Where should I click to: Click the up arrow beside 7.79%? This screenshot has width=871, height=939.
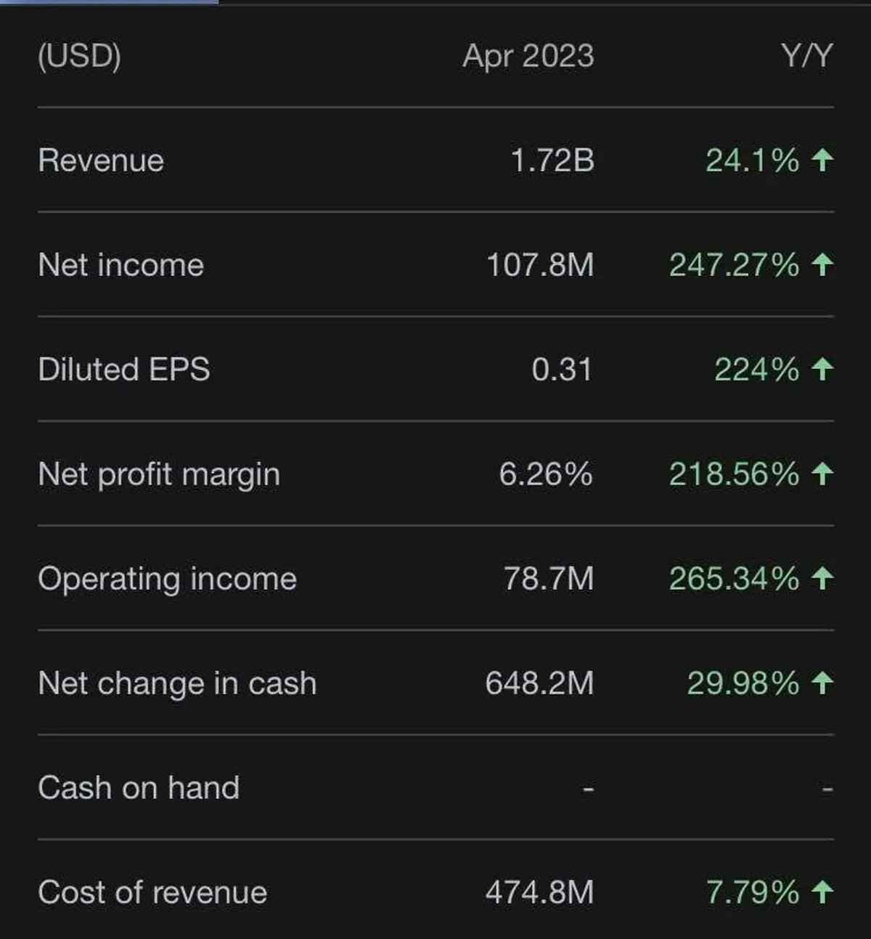point(822,892)
